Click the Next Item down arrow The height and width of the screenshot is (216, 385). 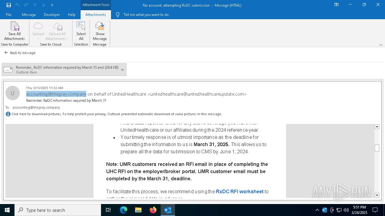[x=44, y=5]
